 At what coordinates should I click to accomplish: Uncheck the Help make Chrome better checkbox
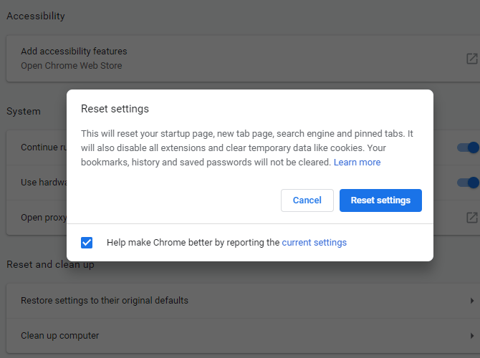tap(87, 243)
